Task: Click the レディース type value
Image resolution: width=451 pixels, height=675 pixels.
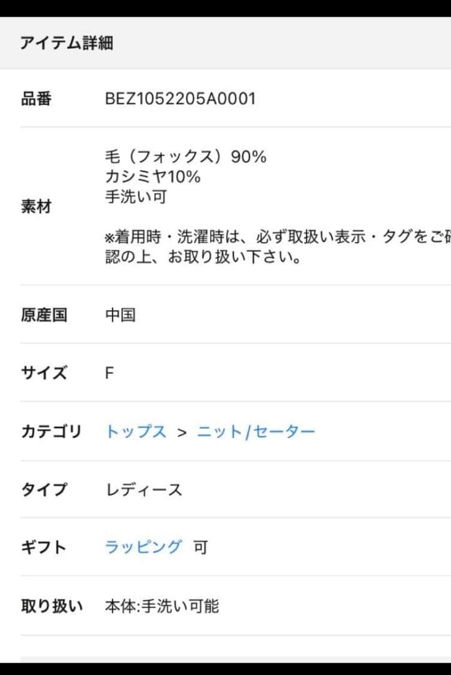Action: point(144,489)
